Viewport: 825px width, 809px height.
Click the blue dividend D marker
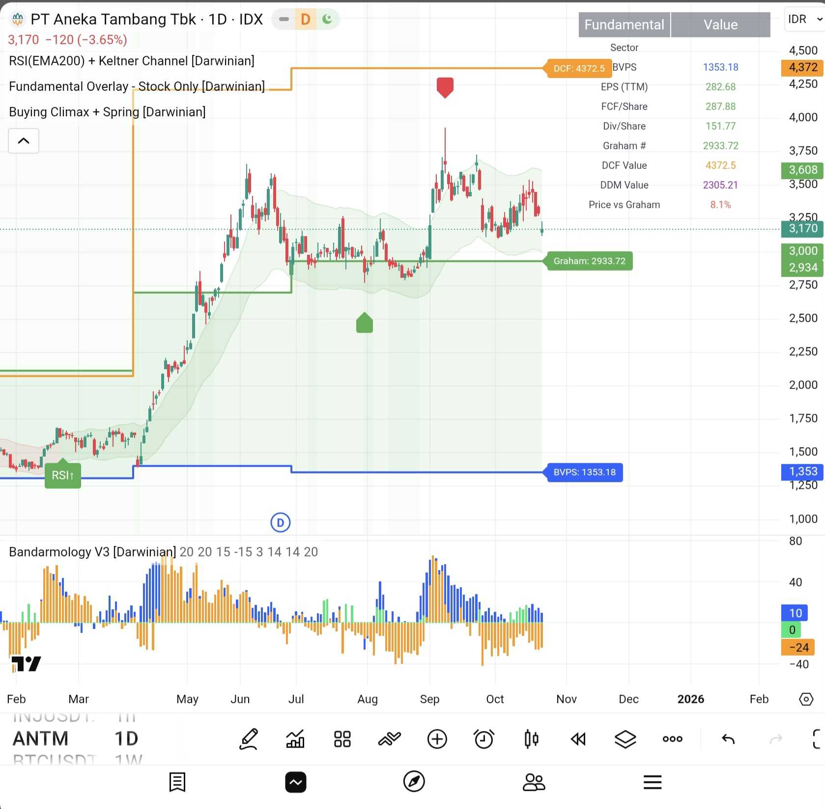point(281,523)
